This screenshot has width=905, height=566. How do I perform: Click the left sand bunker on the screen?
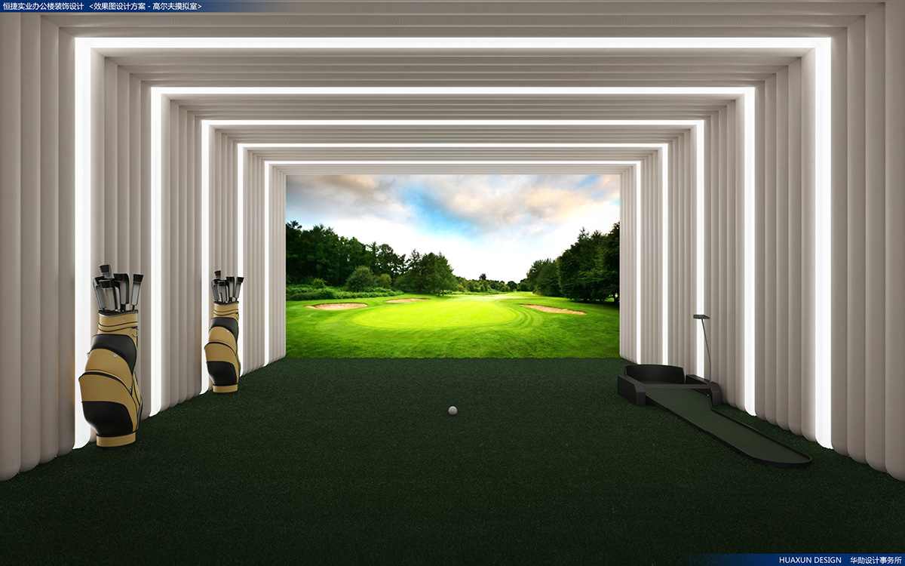(338, 306)
